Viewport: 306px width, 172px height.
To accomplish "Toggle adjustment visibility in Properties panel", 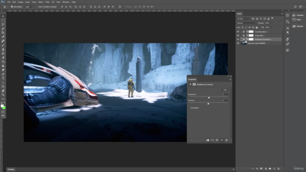I will pyautogui.click(x=222, y=140).
